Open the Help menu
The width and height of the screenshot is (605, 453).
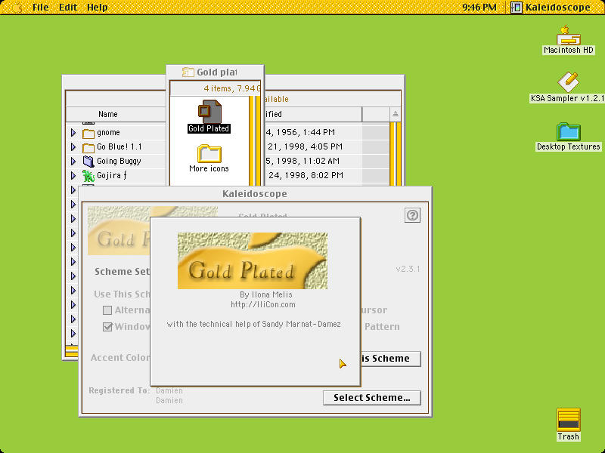coord(98,8)
